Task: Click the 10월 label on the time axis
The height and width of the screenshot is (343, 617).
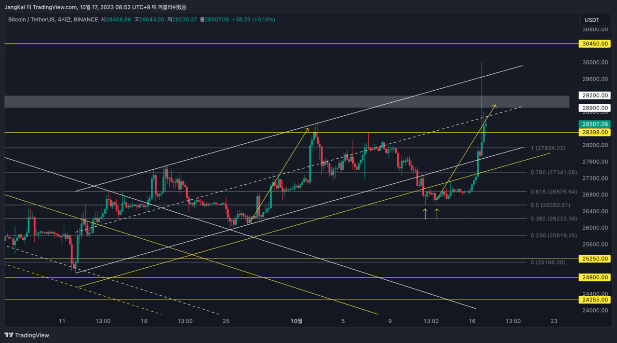Action: point(296,321)
